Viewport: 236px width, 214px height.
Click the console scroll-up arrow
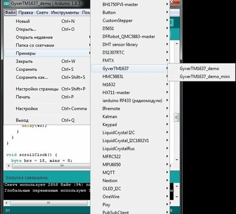point(177,187)
